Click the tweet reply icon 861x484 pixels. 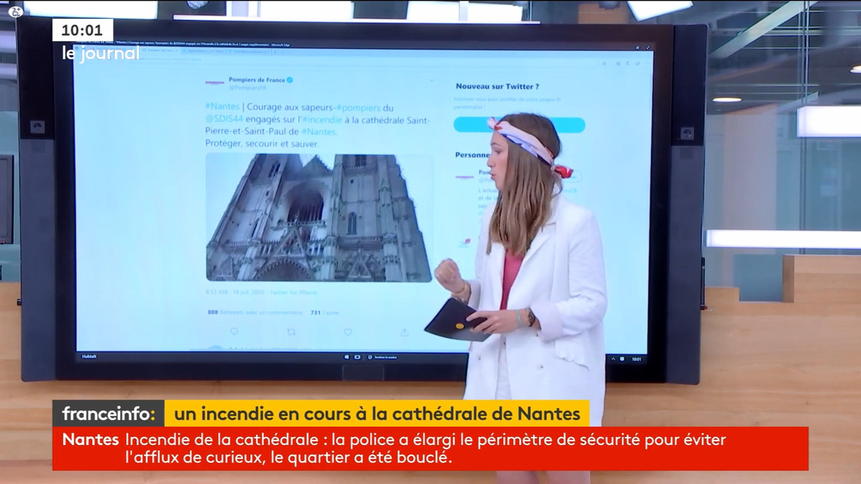pyautogui.click(x=234, y=331)
